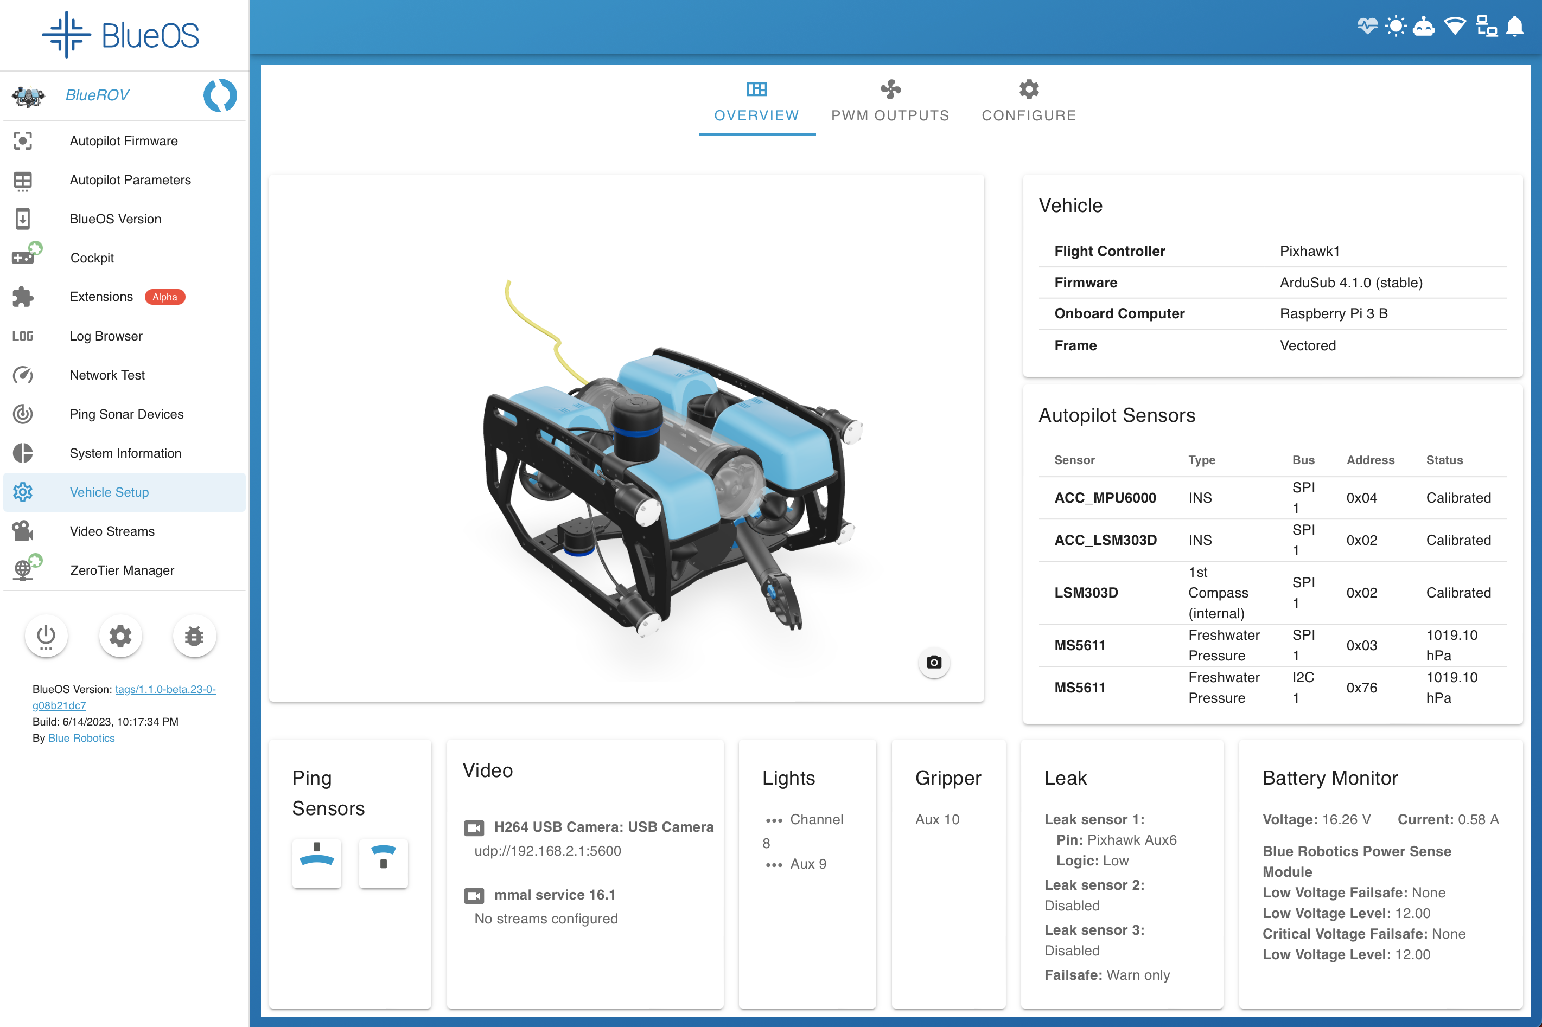
Task: Open Autopilot Firmware page
Action: [124, 141]
